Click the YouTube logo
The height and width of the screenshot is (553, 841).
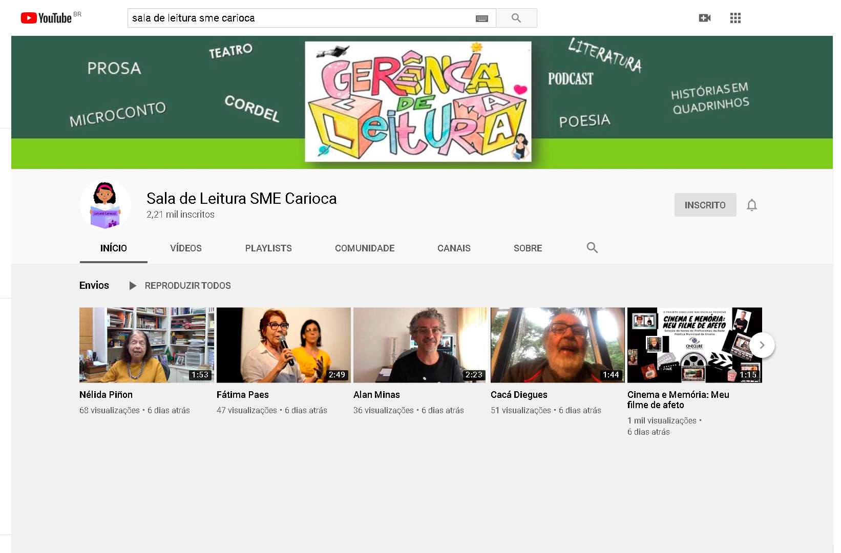click(x=46, y=18)
